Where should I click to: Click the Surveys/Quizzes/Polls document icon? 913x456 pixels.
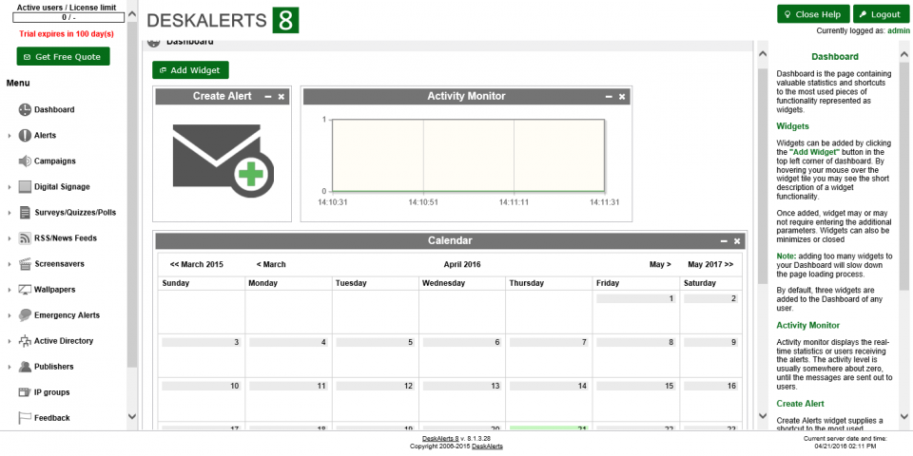pyautogui.click(x=25, y=212)
